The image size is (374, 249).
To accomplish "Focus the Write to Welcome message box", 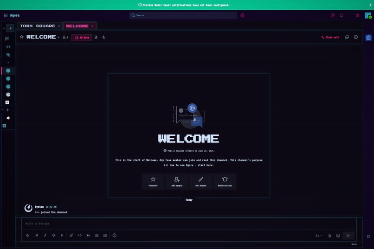I will 189,224.
